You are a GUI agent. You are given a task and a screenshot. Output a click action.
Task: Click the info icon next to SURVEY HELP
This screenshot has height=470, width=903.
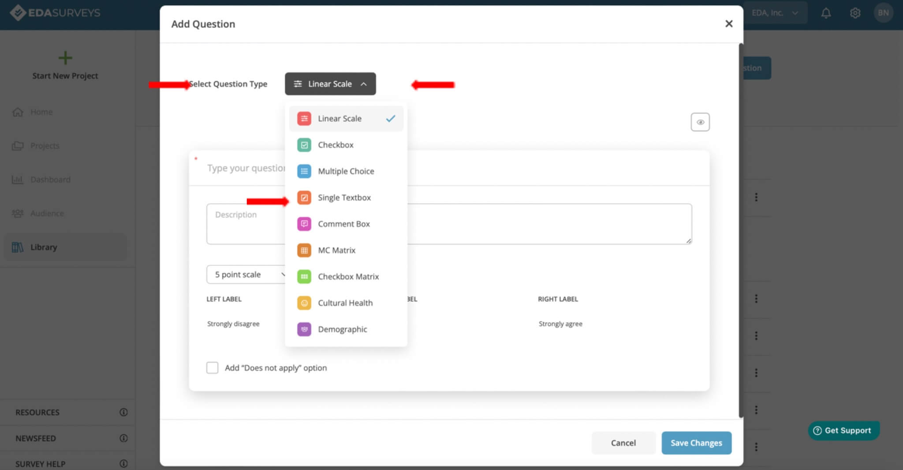pos(123,464)
